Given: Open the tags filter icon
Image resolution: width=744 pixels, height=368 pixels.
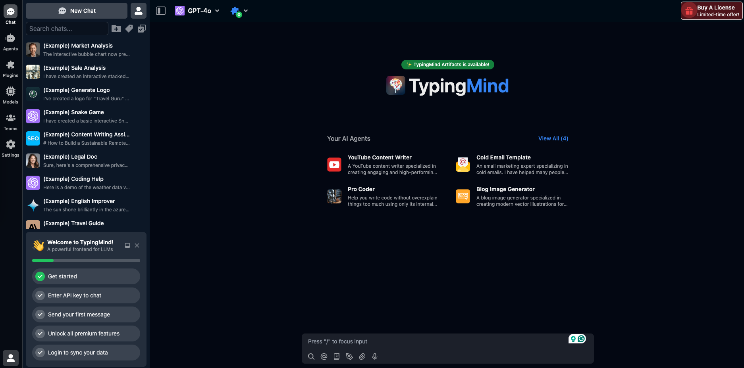Looking at the screenshot, I should coord(129,29).
